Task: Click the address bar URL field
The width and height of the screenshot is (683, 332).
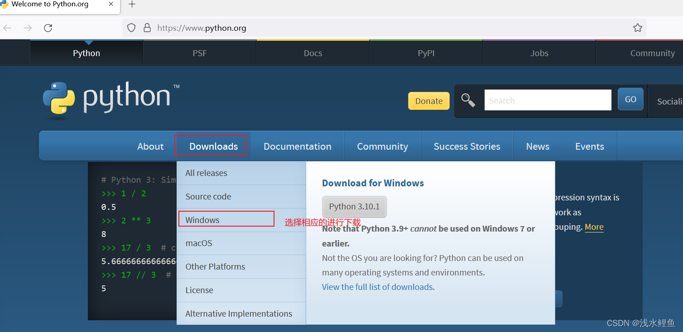Action: click(x=384, y=28)
